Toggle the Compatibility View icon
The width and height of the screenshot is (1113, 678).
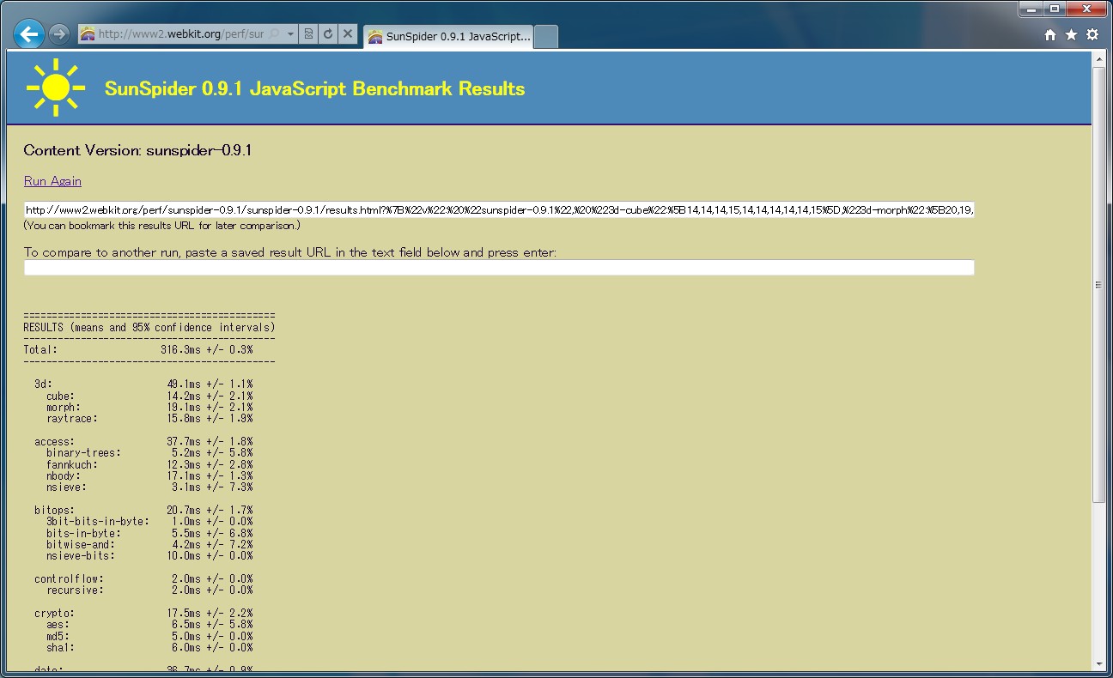[308, 34]
